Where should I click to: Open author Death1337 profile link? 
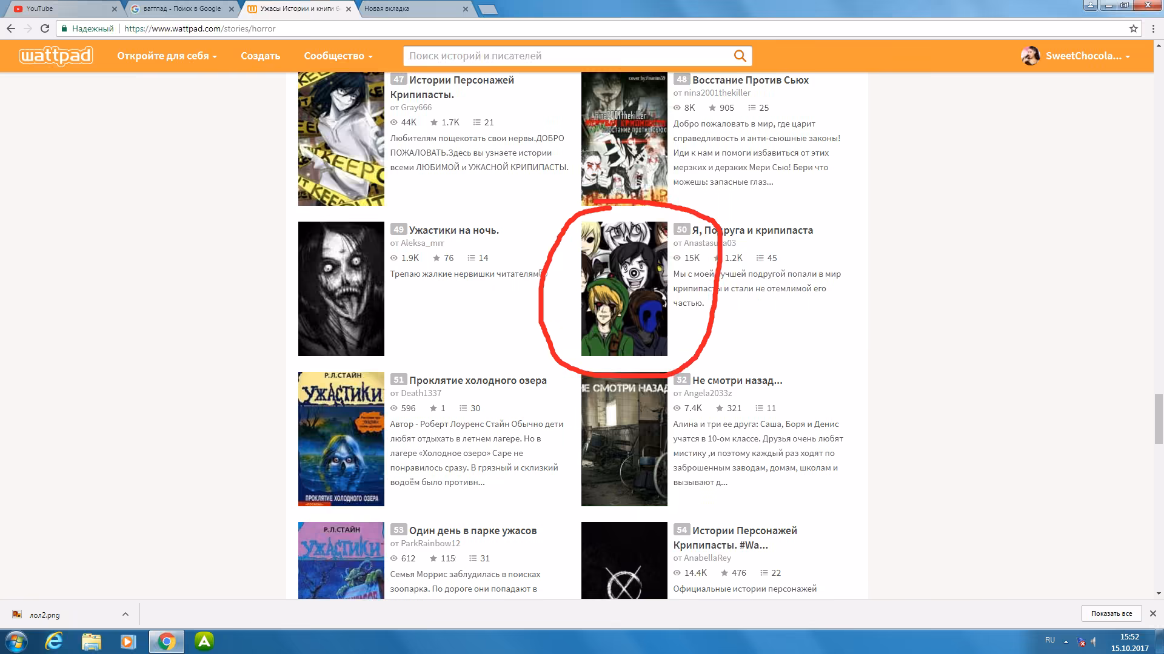[421, 393]
